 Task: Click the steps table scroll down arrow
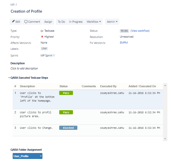point(165,139)
